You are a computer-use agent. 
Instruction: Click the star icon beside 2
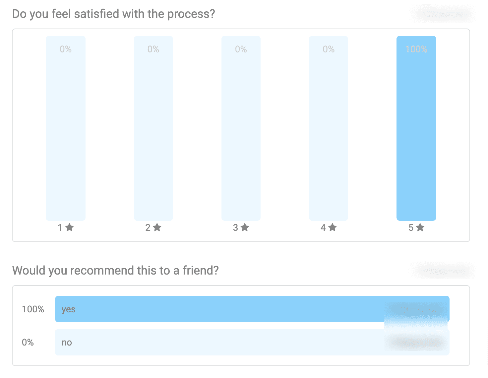point(157,227)
